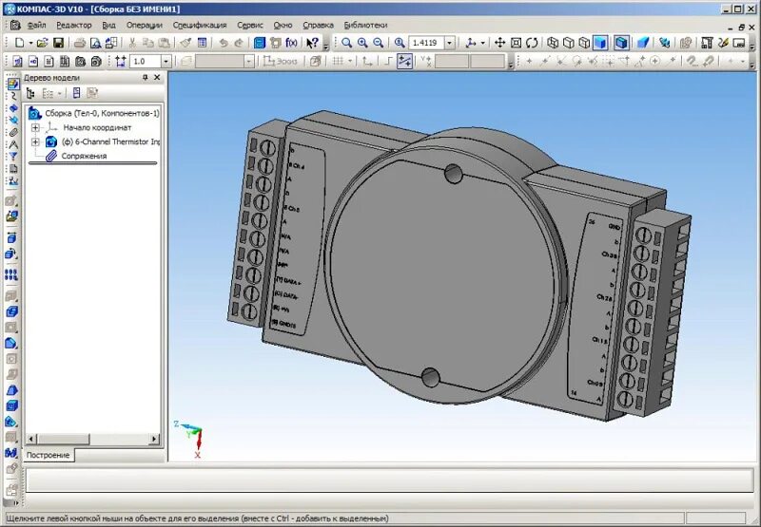
Task: Expand the 6-Channel Thermistor component node
Action: click(x=35, y=141)
